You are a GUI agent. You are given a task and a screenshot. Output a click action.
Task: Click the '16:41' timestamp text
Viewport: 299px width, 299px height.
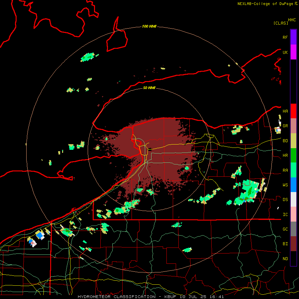click(217, 297)
